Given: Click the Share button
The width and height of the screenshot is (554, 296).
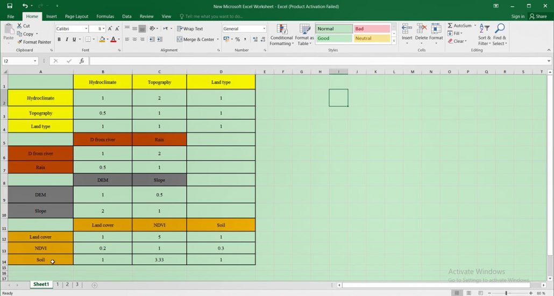Looking at the screenshot, I should pos(538,17).
